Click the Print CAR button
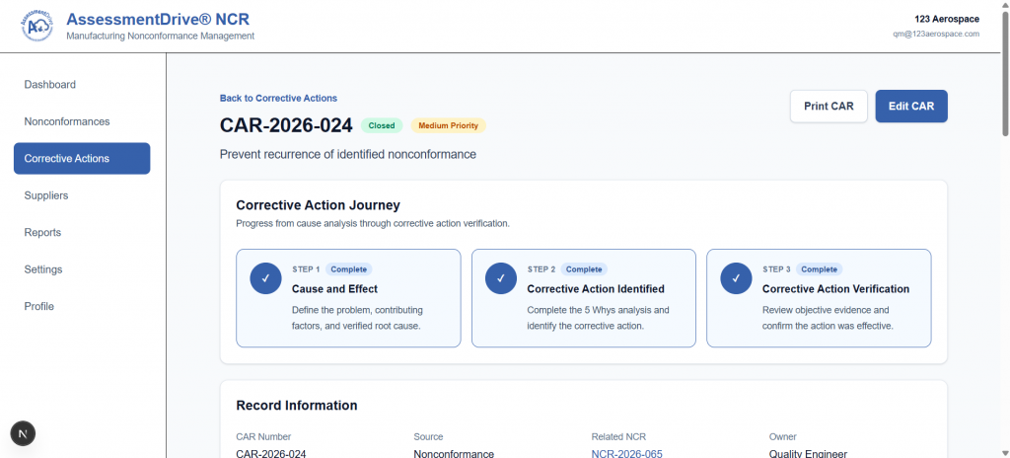Screen dimensions: 1010x458 pyautogui.click(x=829, y=106)
